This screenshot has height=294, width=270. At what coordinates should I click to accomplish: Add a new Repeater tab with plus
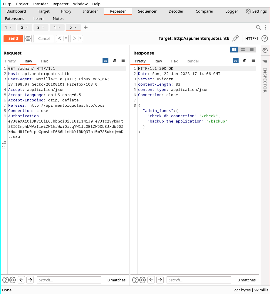[86, 27]
